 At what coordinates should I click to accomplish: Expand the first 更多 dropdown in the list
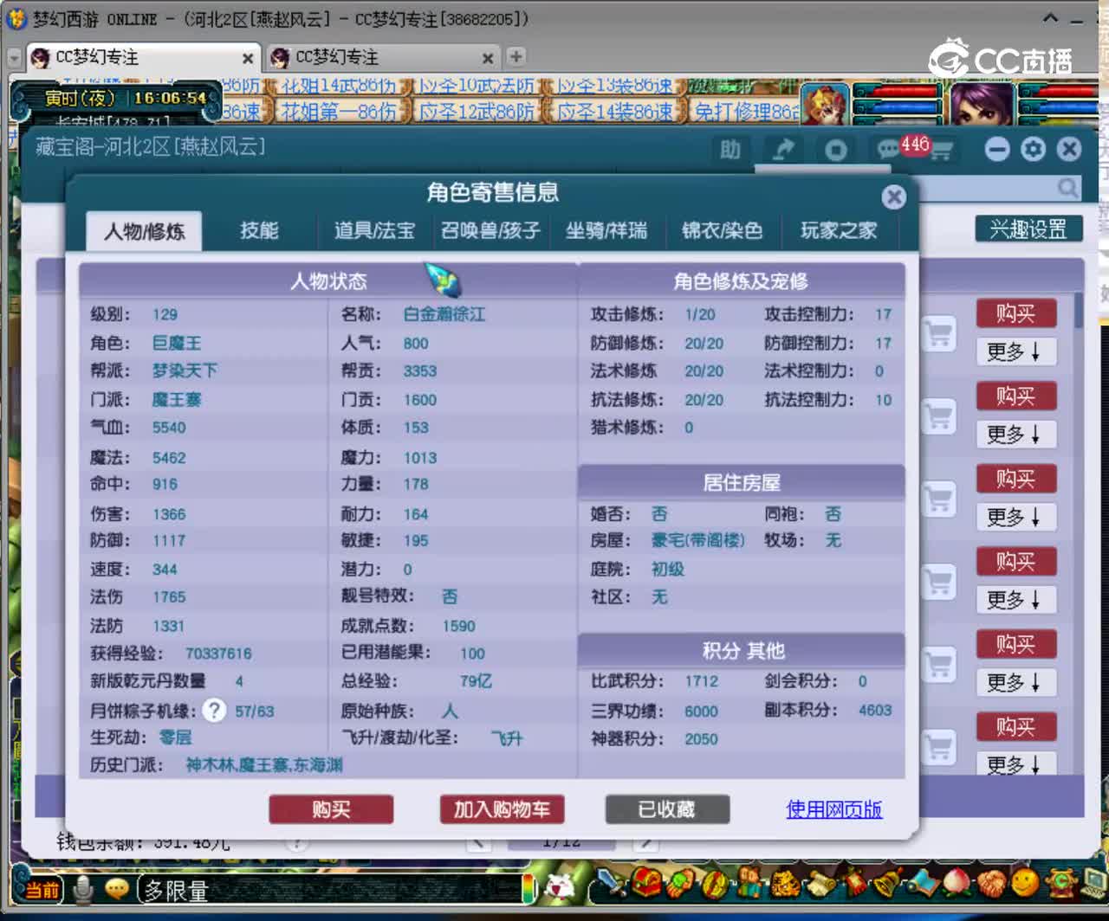1015,351
